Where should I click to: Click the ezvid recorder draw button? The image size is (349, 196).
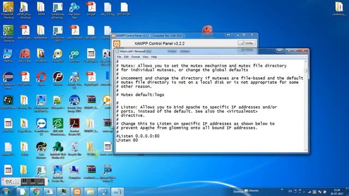click(41, 182)
